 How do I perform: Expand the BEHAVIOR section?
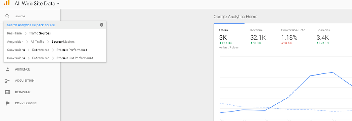click(23, 92)
